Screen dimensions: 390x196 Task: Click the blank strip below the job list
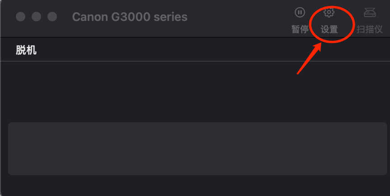click(x=195, y=186)
